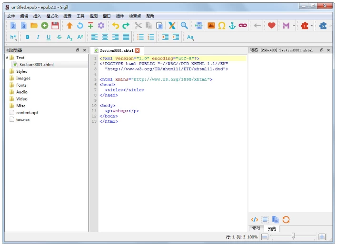Collapse the Text folder in book browser
The image size is (337, 245).
[7, 58]
